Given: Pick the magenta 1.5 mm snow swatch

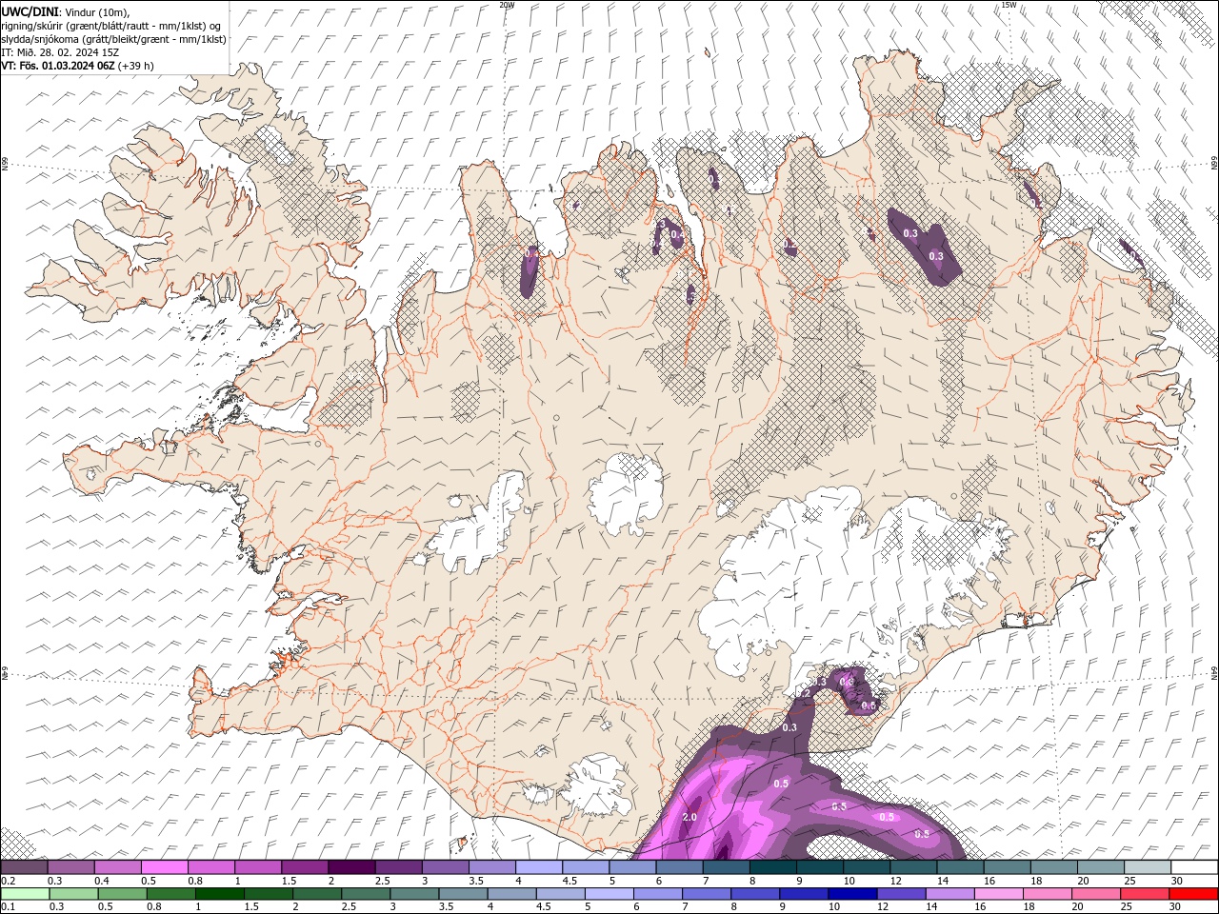Looking at the screenshot, I should (x=305, y=867).
